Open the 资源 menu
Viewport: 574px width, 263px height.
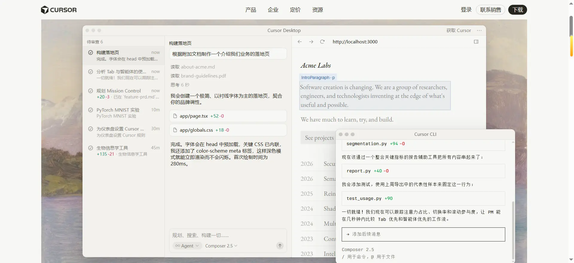click(317, 10)
